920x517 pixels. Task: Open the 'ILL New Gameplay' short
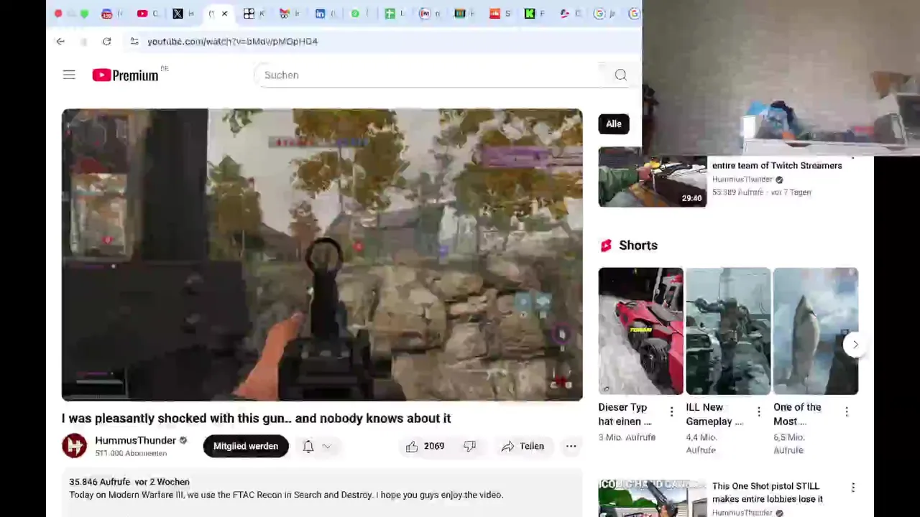point(728,331)
